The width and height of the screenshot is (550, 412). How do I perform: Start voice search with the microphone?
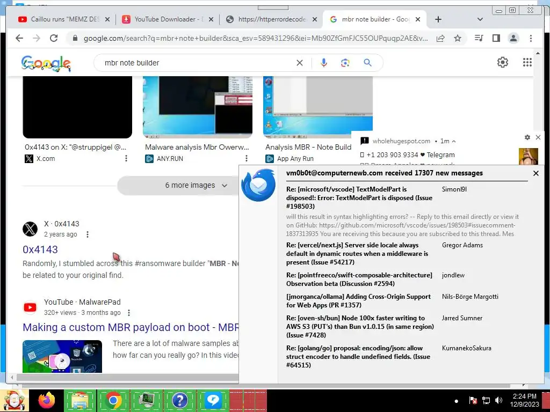click(324, 63)
